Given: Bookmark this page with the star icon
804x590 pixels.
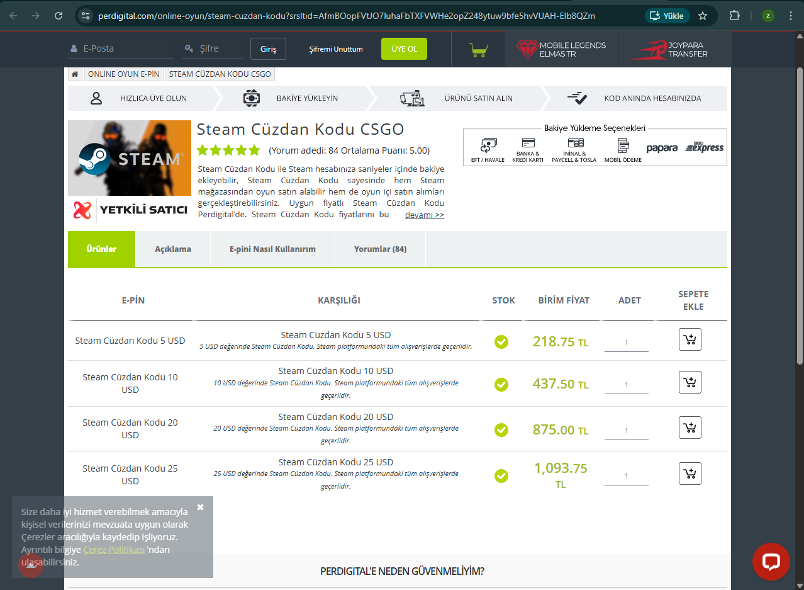Looking at the screenshot, I should pyautogui.click(x=703, y=16).
